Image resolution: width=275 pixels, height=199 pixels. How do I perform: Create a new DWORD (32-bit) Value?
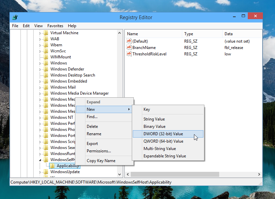point(168,134)
